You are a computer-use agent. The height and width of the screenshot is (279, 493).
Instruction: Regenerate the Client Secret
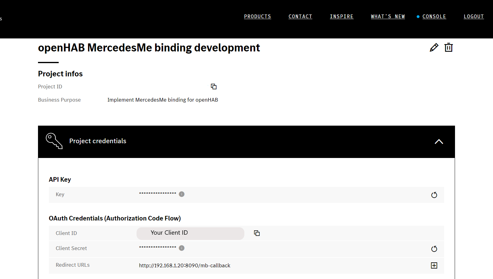(434, 249)
